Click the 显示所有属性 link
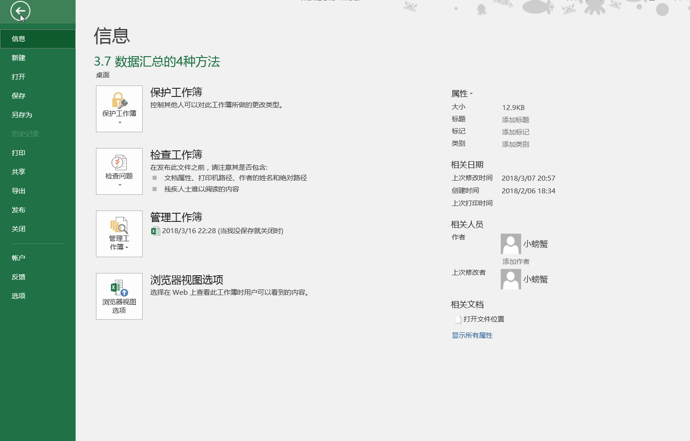The image size is (690, 441). point(472,335)
